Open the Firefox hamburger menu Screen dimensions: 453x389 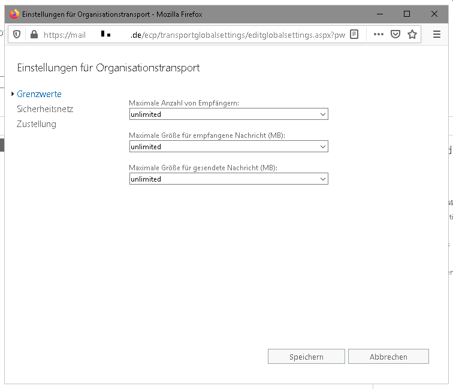437,35
